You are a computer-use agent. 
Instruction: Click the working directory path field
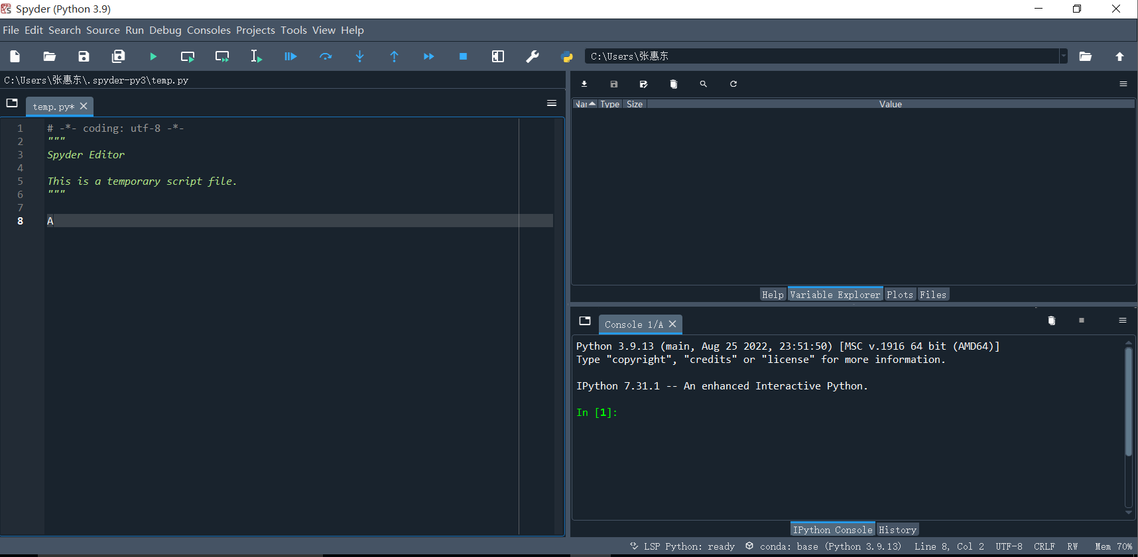coord(822,56)
